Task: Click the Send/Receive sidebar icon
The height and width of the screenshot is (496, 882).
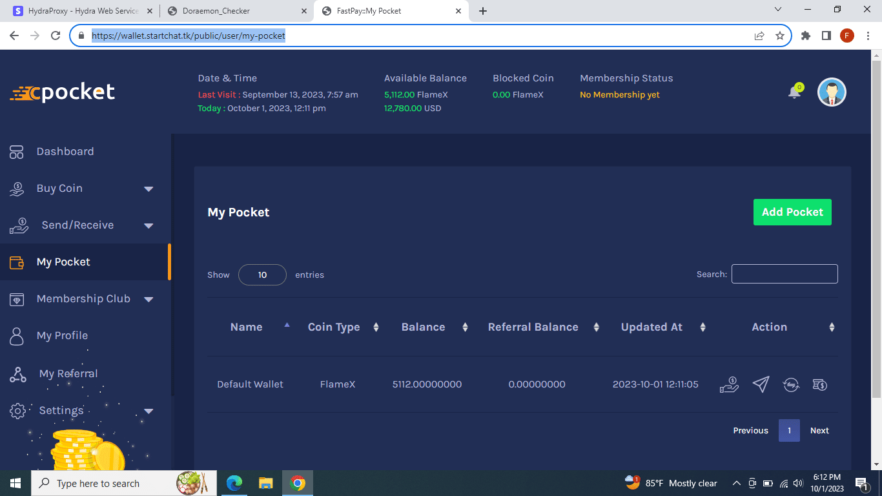Action: 19,225
